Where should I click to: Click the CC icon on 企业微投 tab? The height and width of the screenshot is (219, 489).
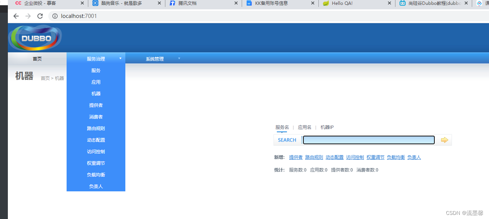(x=18, y=4)
